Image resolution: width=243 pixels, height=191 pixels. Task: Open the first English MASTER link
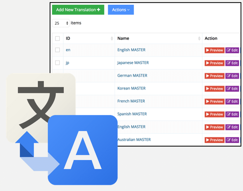click(131, 50)
